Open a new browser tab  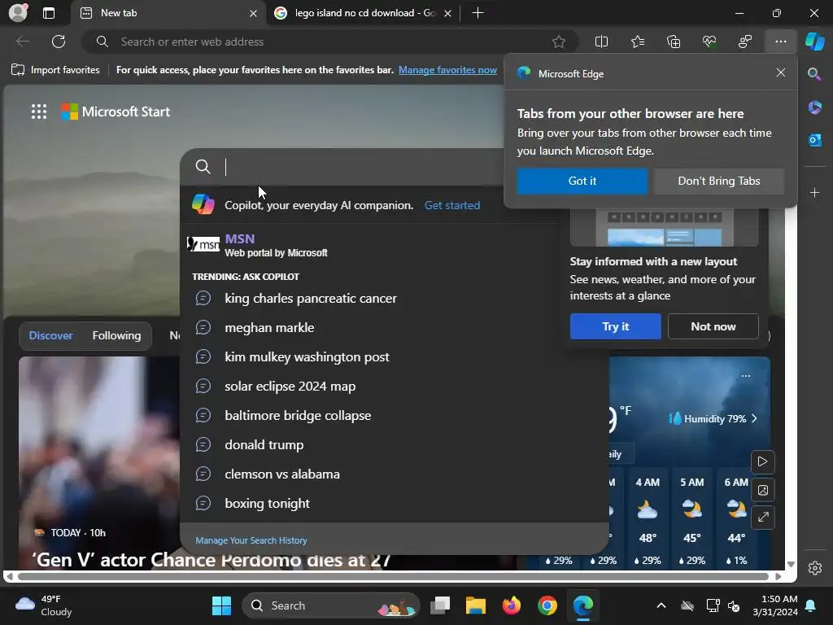[x=478, y=13]
